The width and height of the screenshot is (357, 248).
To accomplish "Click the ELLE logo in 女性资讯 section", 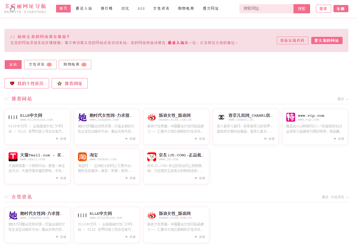I will tap(82, 215).
